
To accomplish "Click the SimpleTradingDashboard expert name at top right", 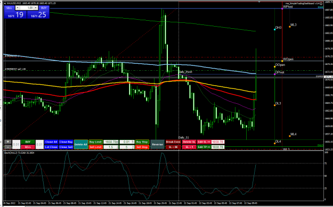I will tap(302, 3).
